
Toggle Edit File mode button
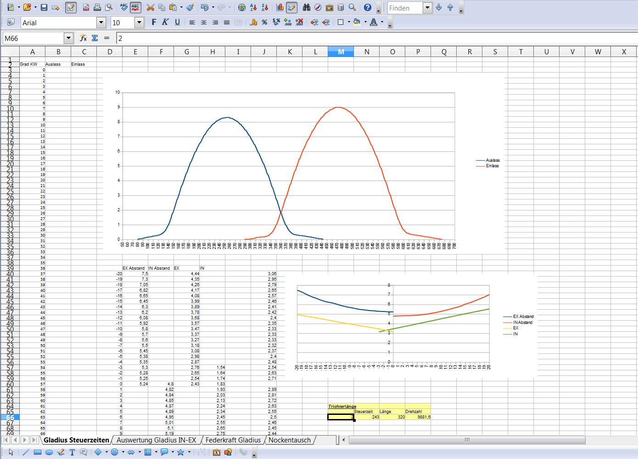click(71, 7)
